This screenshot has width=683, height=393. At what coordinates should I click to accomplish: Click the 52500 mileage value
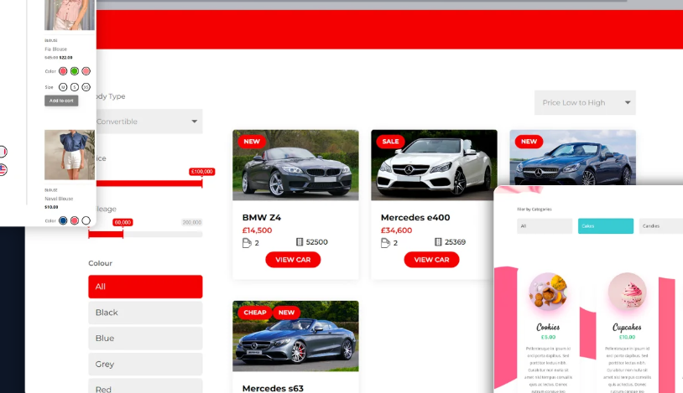coord(316,242)
